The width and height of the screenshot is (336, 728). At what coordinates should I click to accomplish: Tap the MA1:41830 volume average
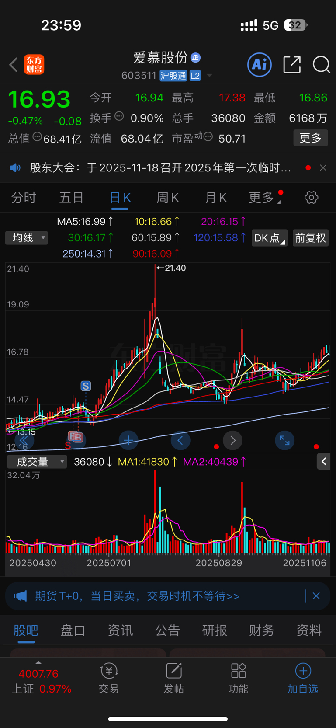click(x=148, y=462)
